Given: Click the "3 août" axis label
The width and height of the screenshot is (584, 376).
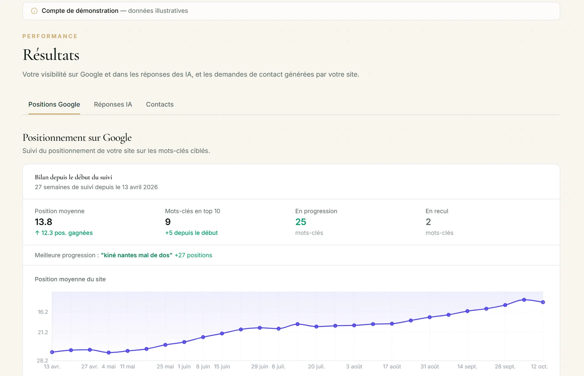Looking at the screenshot, I should tap(354, 367).
